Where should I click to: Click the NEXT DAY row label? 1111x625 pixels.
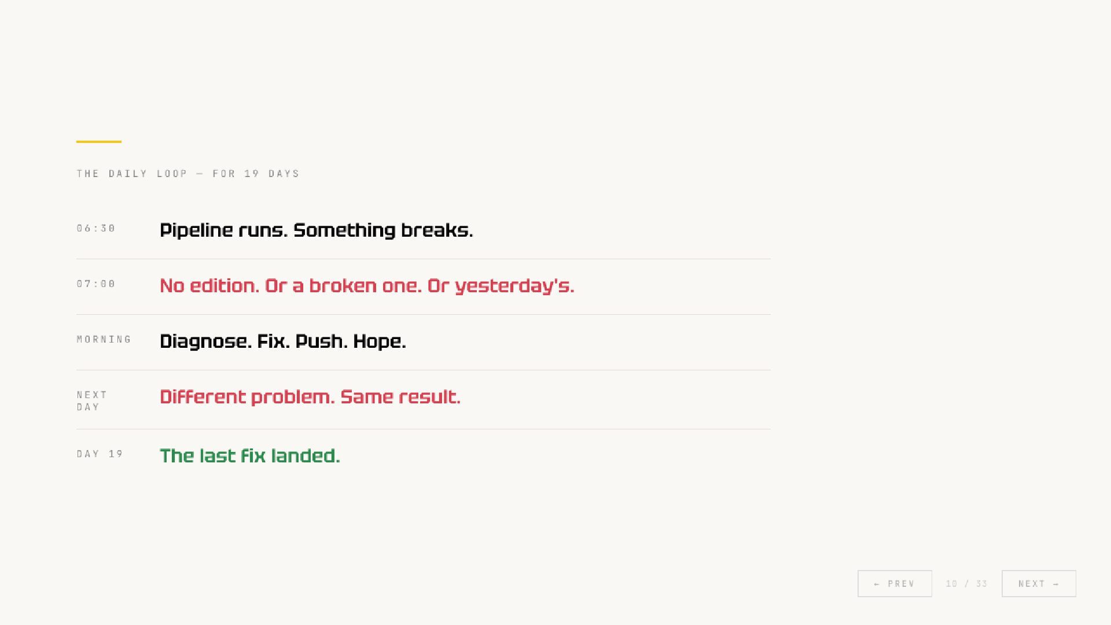[92, 400]
